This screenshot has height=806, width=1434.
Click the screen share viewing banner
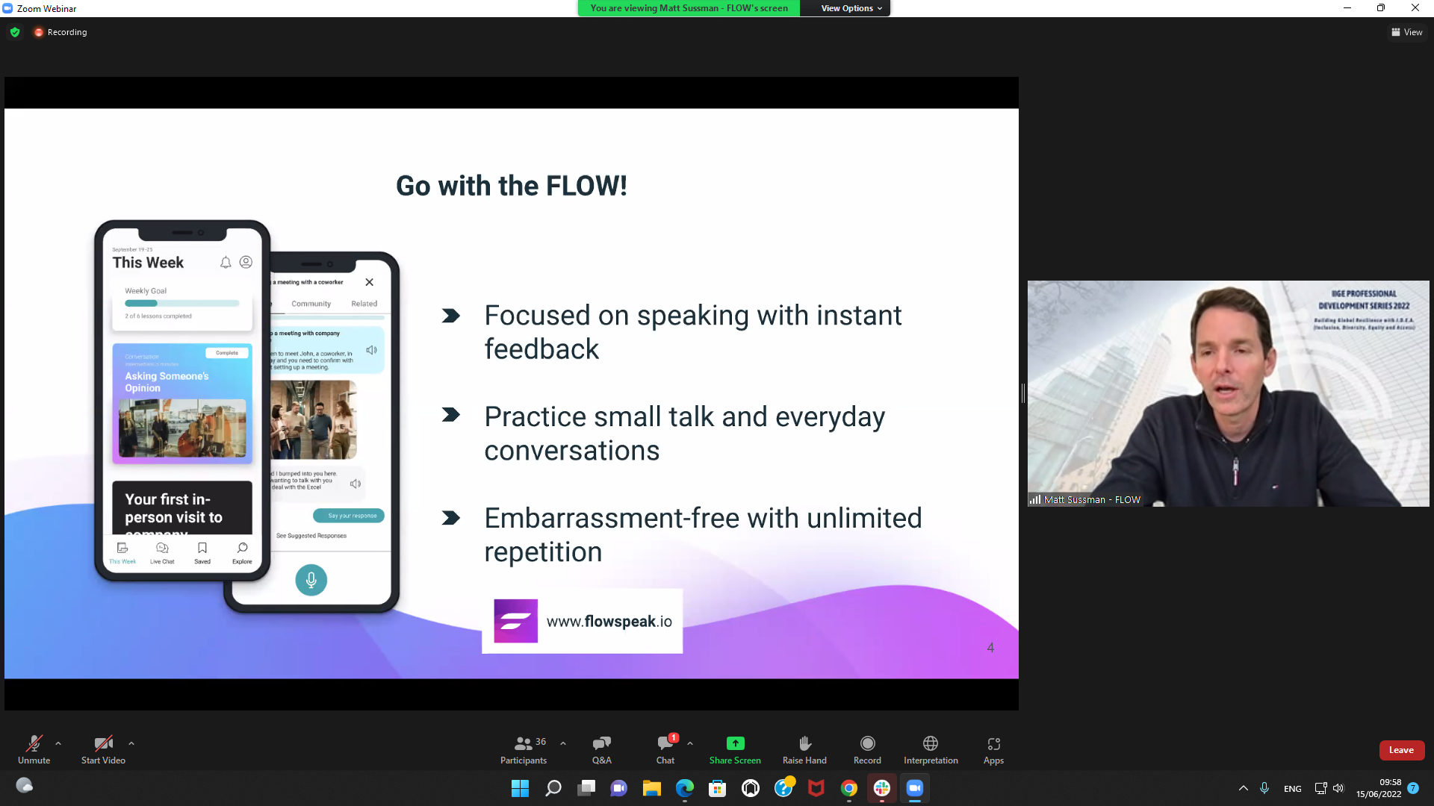689,8
